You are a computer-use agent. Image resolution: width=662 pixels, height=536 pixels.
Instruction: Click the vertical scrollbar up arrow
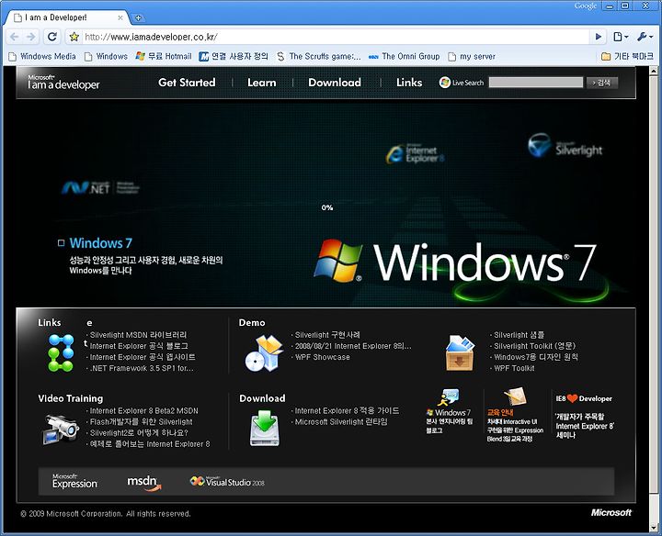point(654,72)
